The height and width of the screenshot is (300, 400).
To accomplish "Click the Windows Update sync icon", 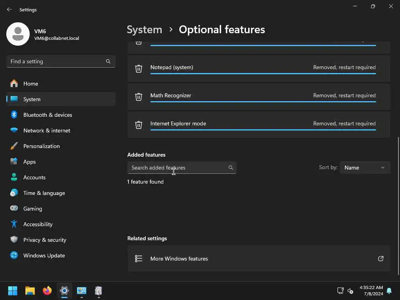I will 14,255.
